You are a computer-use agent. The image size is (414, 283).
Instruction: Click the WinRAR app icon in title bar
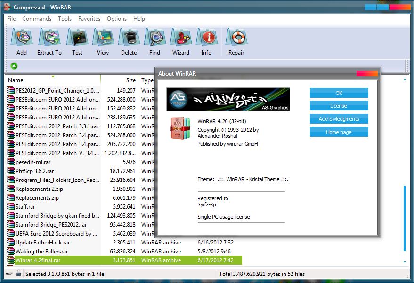tap(7, 7)
